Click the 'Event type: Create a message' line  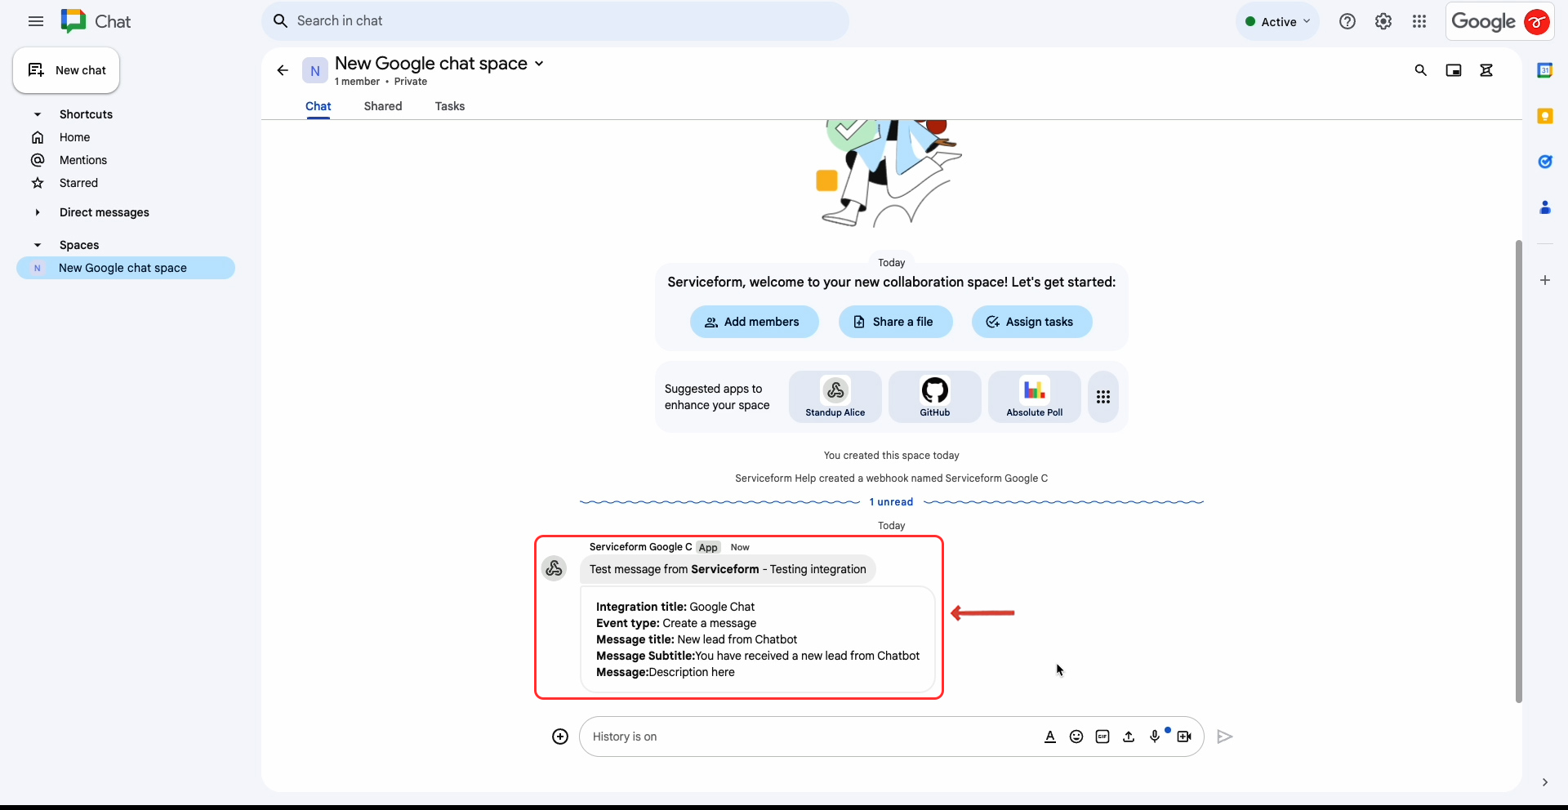coord(676,623)
